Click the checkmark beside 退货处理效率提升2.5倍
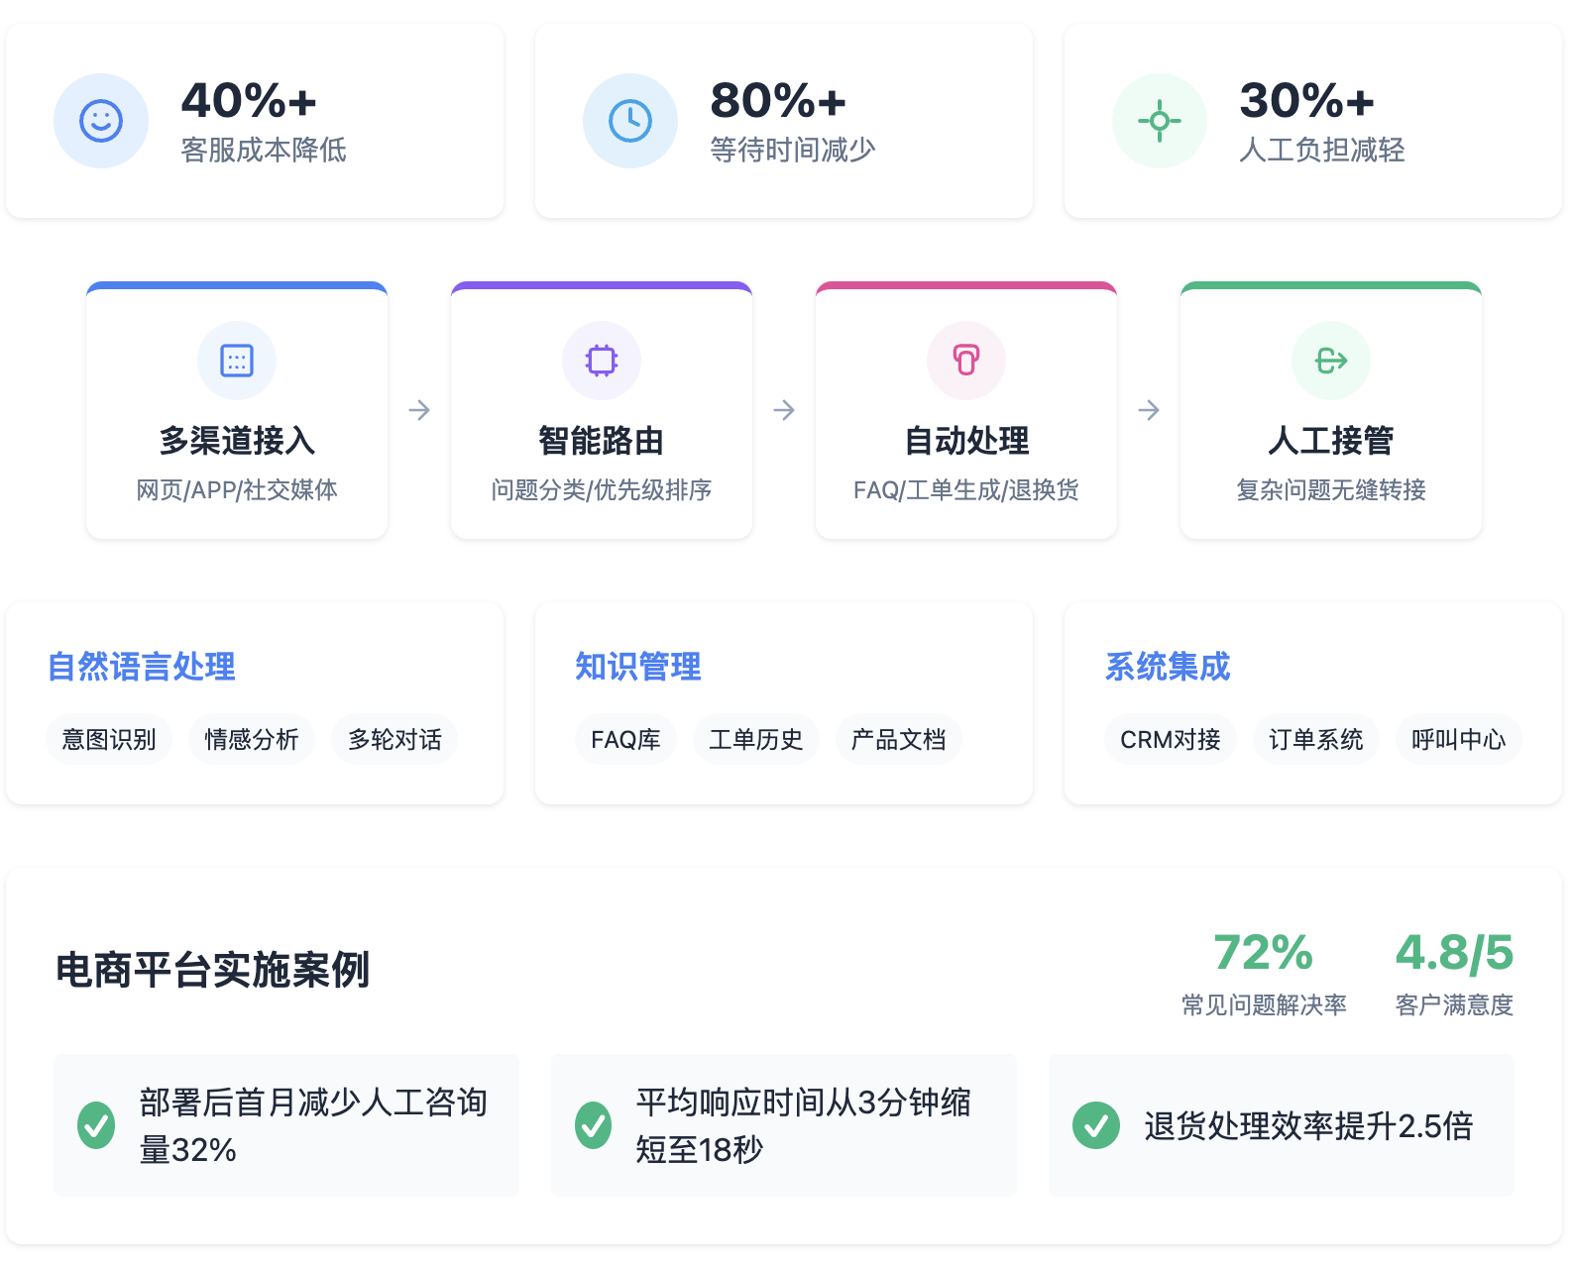Image resolution: width=1574 pixels, height=1262 pixels. (x=1096, y=1125)
